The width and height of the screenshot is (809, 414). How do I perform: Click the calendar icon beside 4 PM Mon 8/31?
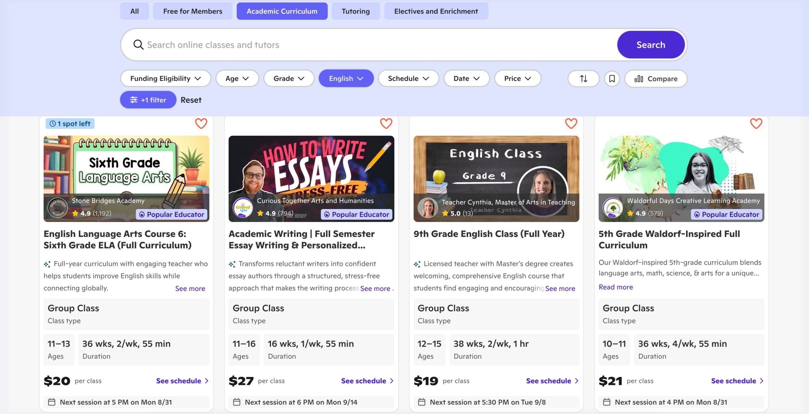click(x=607, y=402)
